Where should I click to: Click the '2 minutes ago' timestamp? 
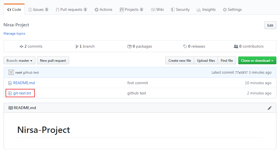click(x=259, y=93)
